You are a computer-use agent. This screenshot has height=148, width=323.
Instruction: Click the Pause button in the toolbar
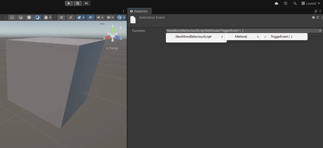coord(78,3)
